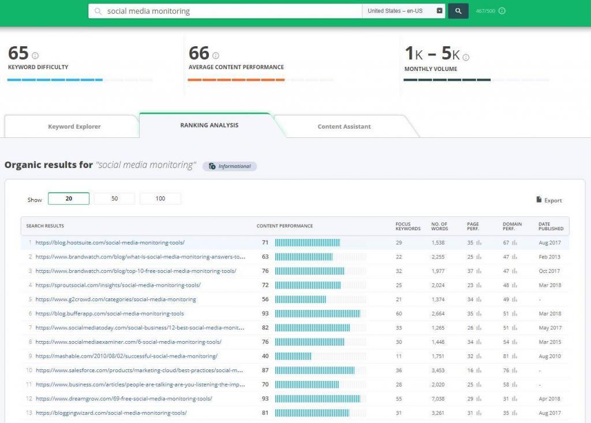Click the Export file icon

coord(539,200)
